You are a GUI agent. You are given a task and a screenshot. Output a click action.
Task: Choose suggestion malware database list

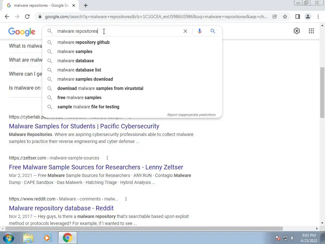pyautogui.click(x=132, y=70)
